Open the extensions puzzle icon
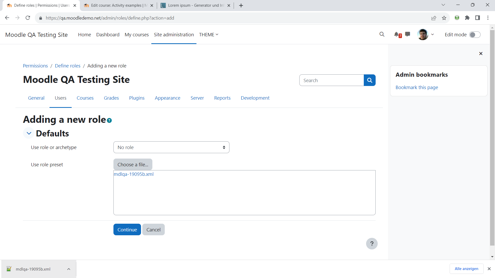The width and height of the screenshot is (495, 278). tap(467, 18)
